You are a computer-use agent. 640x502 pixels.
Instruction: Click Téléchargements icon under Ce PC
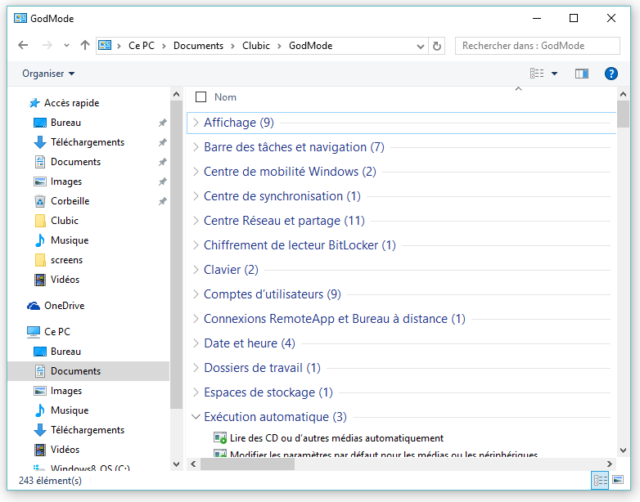point(39,430)
